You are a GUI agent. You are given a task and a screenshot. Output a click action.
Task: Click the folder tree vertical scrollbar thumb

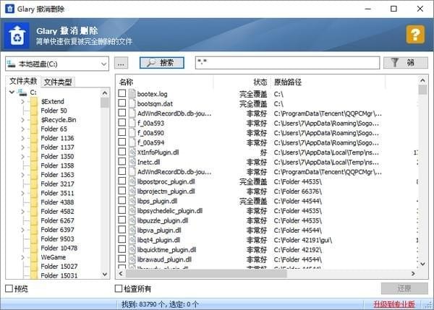(105, 103)
